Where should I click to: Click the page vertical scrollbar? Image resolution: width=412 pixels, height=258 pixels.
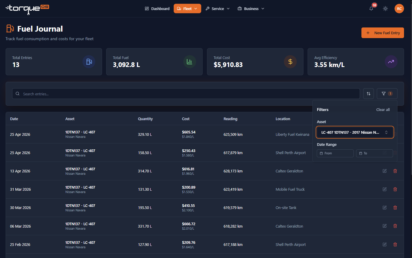point(411,89)
